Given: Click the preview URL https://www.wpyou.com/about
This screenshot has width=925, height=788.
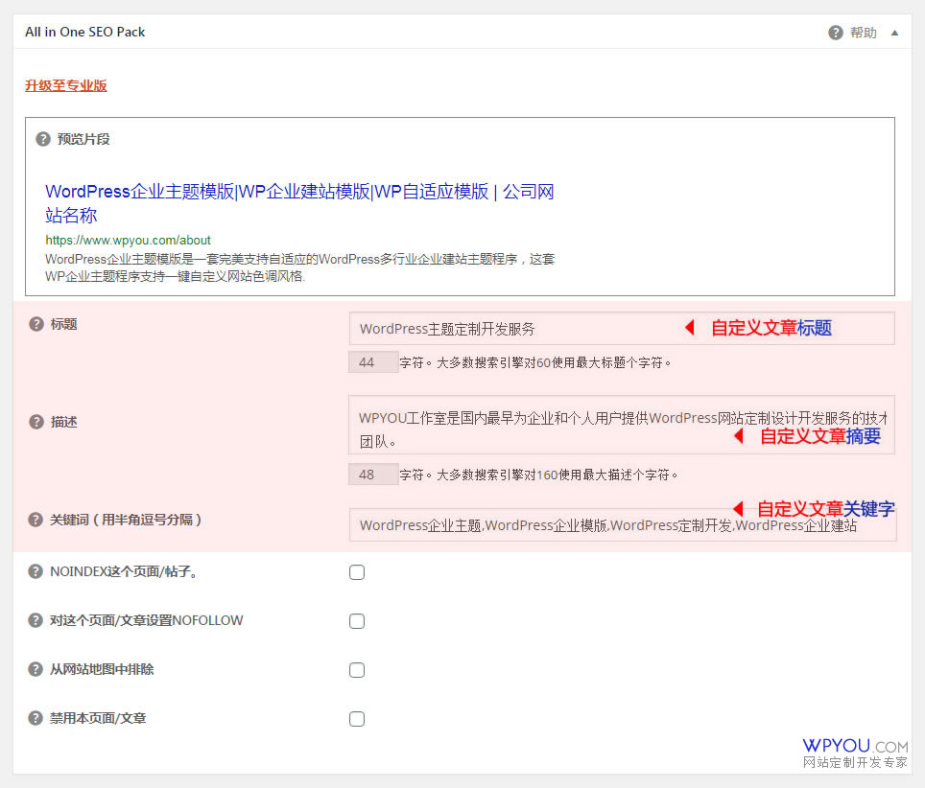Looking at the screenshot, I should [128, 241].
